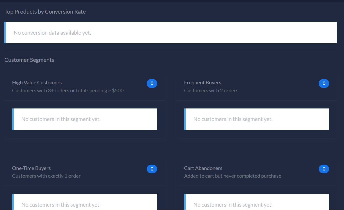Click 'No customers in this segment yet' under High Value Customers
Image resolution: width=344 pixels, height=210 pixels.
pyautogui.click(x=61, y=119)
